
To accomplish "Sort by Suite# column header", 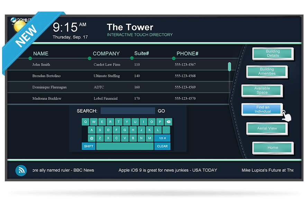I will click(x=142, y=53).
